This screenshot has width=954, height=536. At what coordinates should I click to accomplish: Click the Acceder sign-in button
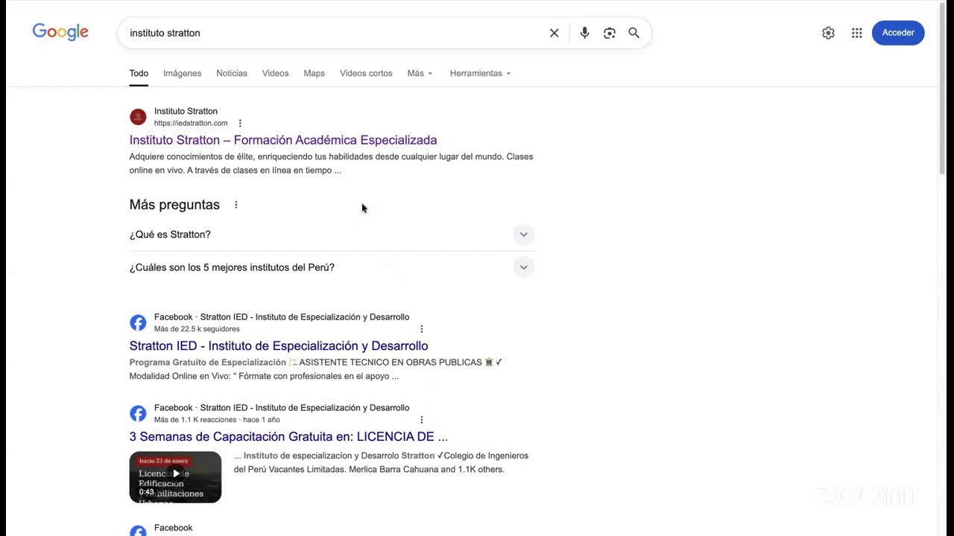point(898,33)
